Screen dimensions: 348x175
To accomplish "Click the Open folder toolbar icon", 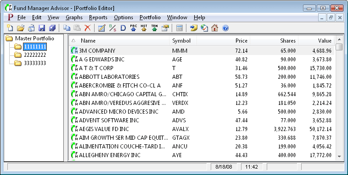I will [21, 28].
